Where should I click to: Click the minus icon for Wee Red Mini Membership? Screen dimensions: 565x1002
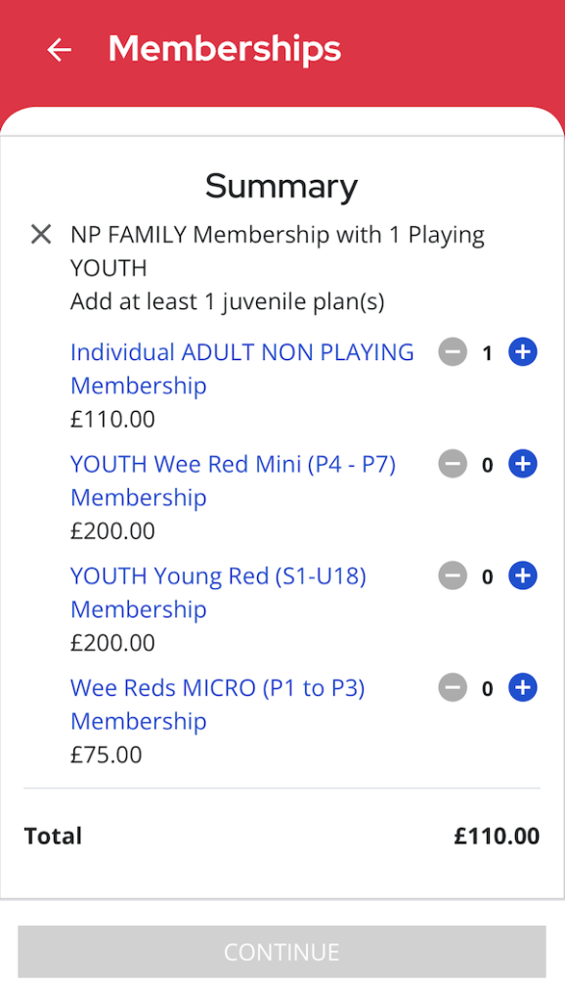point(453,464)
